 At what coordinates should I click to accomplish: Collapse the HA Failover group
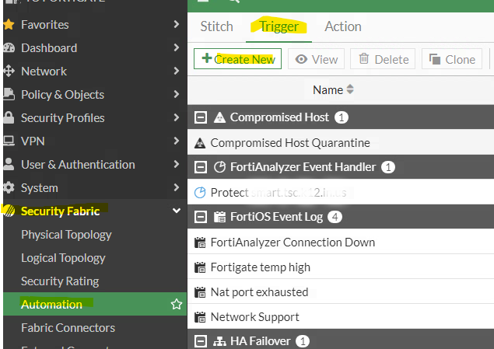[201, 341]
